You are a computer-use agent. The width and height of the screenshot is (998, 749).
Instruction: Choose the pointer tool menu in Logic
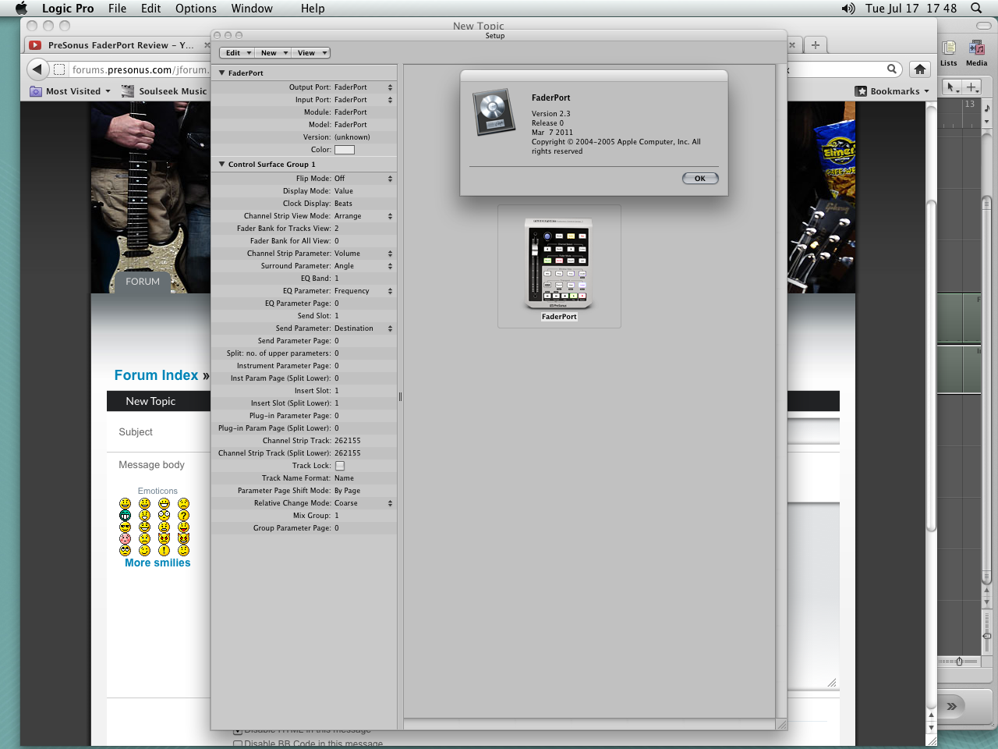tap(952, 87)
